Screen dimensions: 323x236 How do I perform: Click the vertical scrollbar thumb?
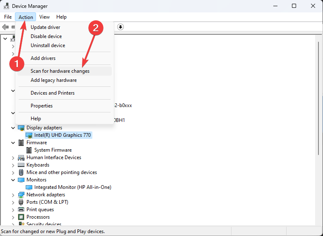click(x=318, y=98)
